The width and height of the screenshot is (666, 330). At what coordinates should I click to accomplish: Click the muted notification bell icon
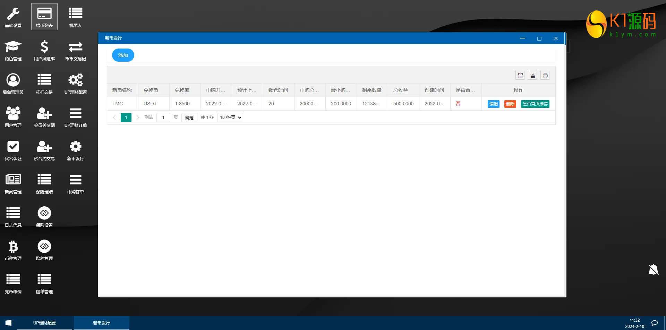[654, 269]
